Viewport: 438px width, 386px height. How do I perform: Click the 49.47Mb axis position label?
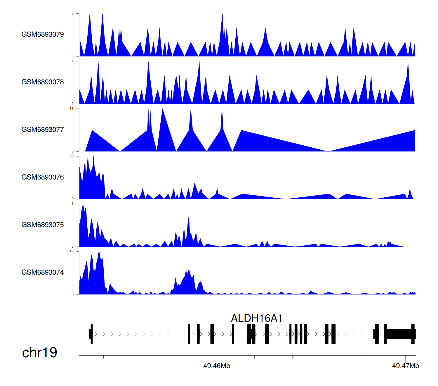point(406,366)
